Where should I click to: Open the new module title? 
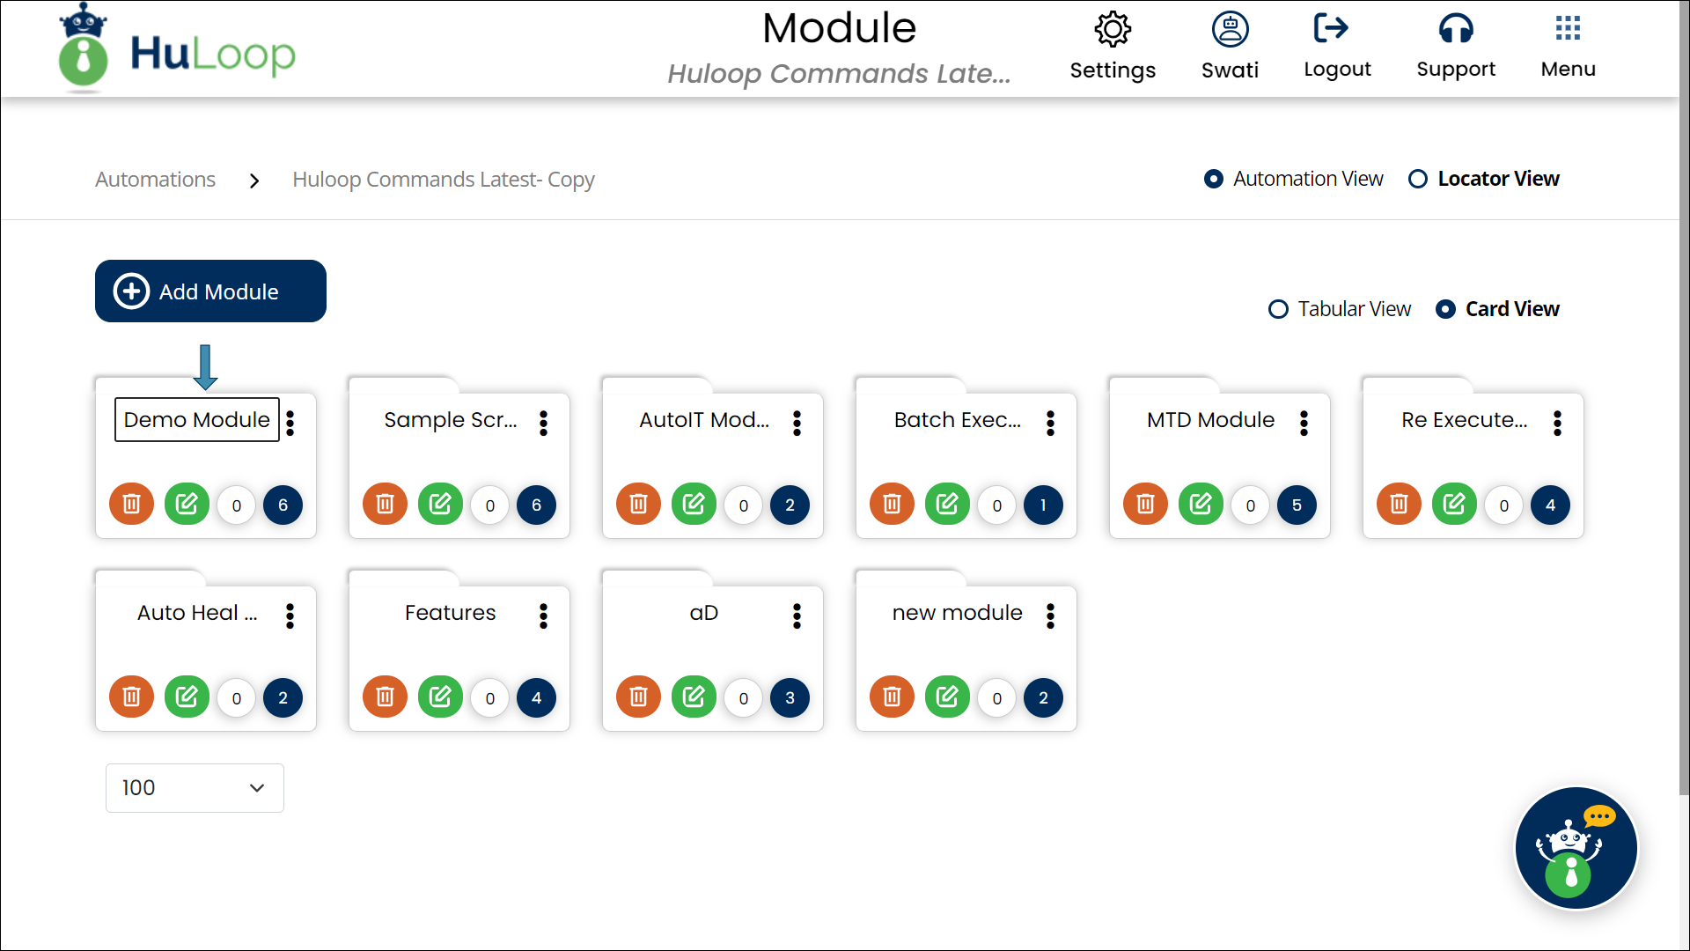957,612
